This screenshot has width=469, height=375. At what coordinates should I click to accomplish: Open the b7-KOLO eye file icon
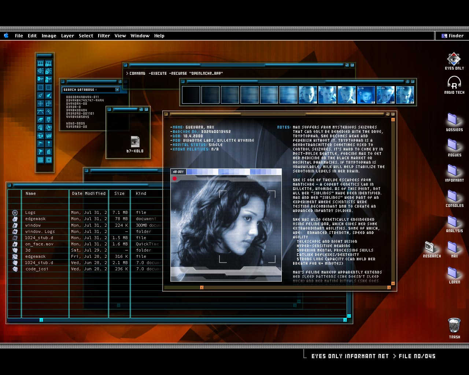pyautogui.click(x=135, y=142)
